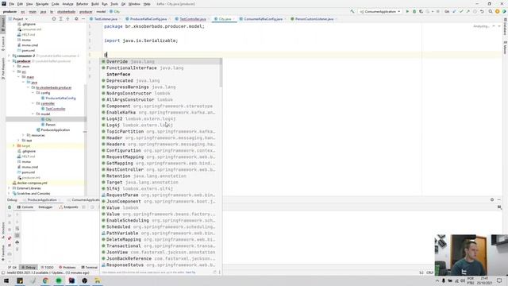Click the print icon in console toolbar
The image size is (508, 286).
click(x=17, y=242)
